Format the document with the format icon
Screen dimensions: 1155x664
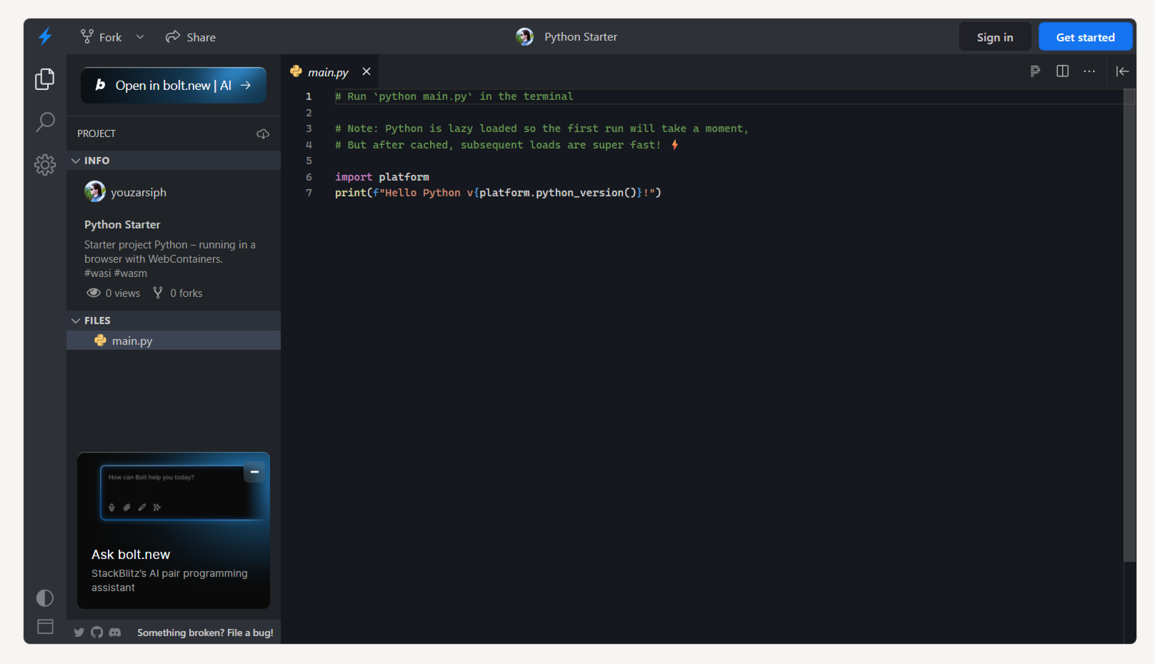pos(1035,71)
